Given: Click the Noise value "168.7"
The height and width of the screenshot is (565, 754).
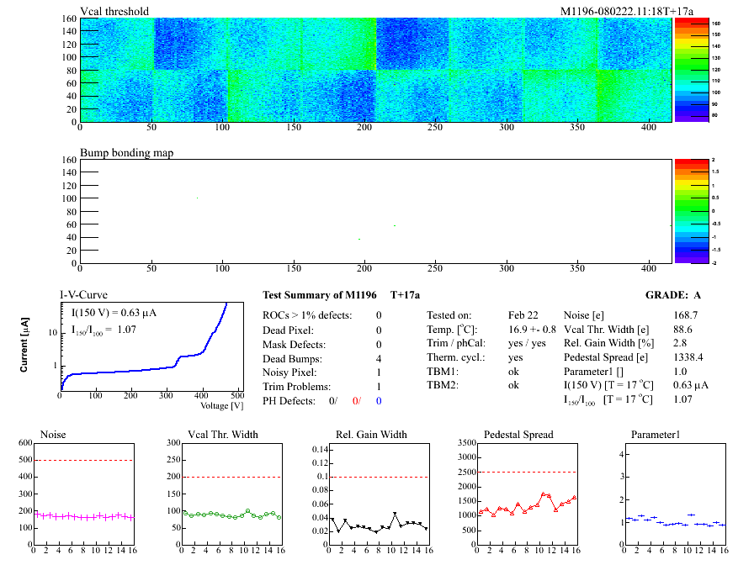Looking at the screenshot, I should pos(686,315).
